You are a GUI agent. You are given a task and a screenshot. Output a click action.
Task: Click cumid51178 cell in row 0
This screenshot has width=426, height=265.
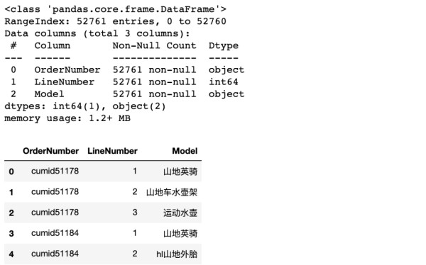[55, 171]
